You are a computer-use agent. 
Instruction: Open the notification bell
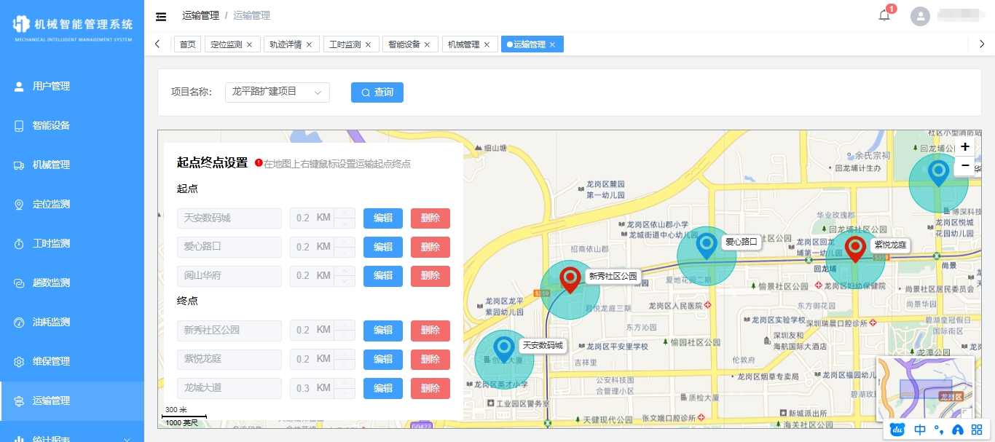(884, 15)
